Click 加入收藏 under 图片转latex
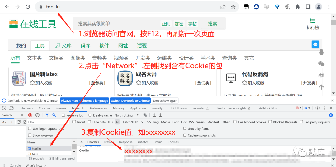Viewport: 336px width, 167px height. 41,83
